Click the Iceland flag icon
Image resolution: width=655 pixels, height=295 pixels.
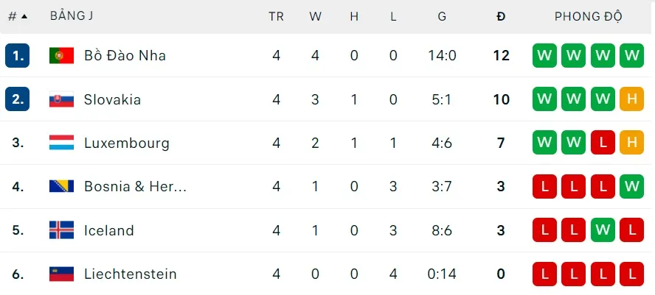pyautogui.click(x=61, y=230)
